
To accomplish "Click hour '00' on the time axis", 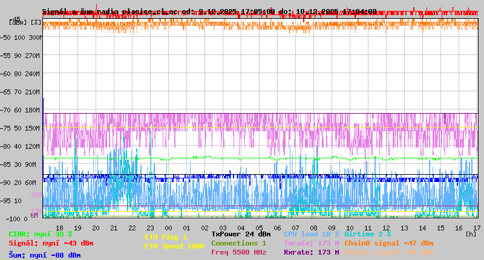I will pos(169,228).
